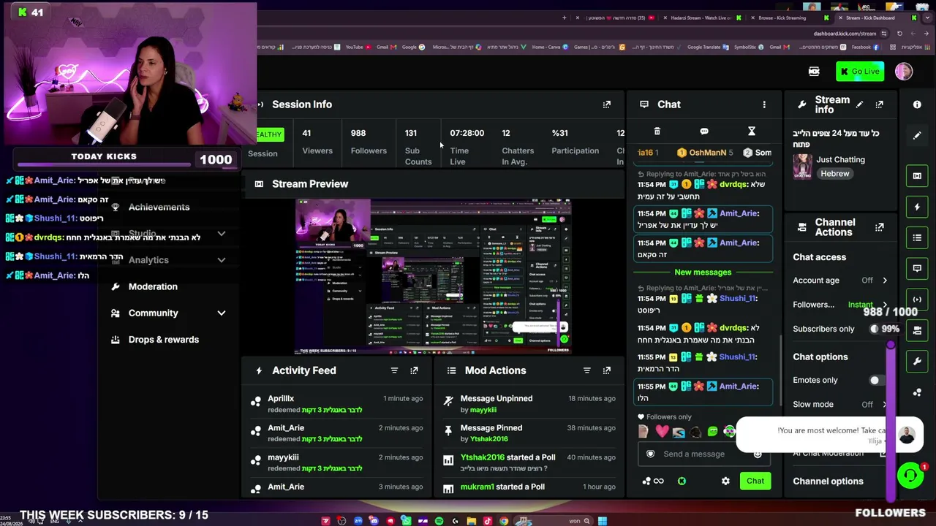The height and width of the screenshot is (526, 936).
Task: Open Aprilllx profile in Activity Feed
Action: [281, 399]
